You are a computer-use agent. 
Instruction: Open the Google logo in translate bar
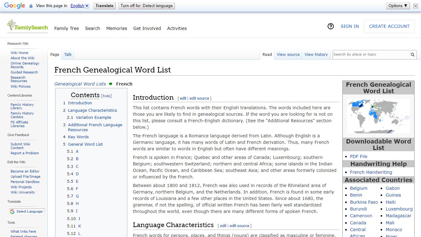[x=14, y=6]
